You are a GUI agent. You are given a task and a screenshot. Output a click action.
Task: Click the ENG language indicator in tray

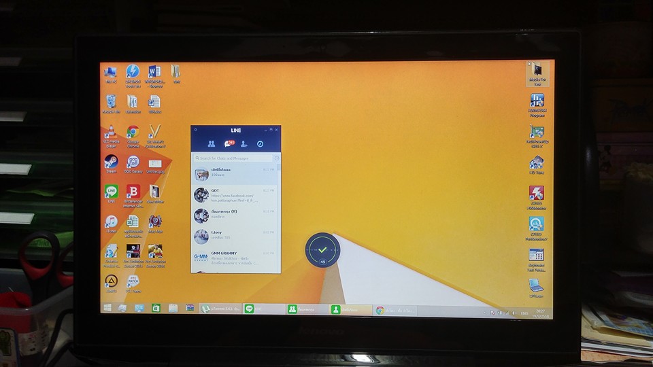tap(524, 313)
